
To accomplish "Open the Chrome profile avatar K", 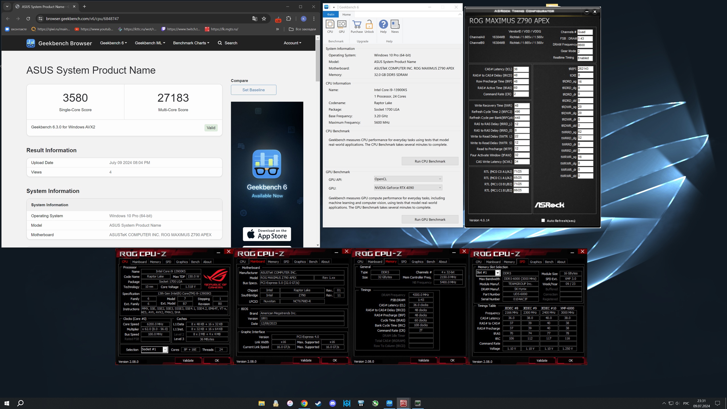I will tap(304, 19).
